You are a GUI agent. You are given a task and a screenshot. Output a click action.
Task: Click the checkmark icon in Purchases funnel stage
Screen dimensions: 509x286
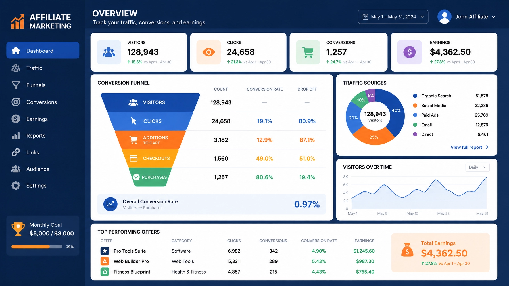pyautogui.click(x=136, y=177)
